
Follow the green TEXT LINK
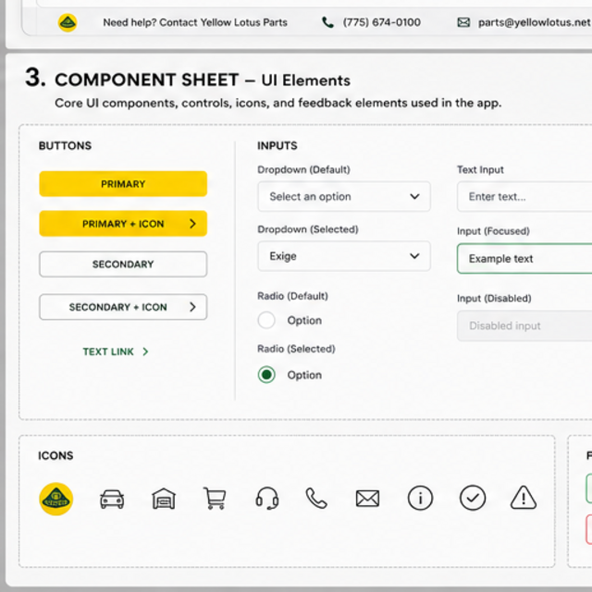(x=116, y=351)
